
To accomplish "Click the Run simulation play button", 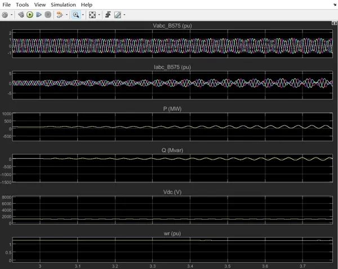I will 30,15.
